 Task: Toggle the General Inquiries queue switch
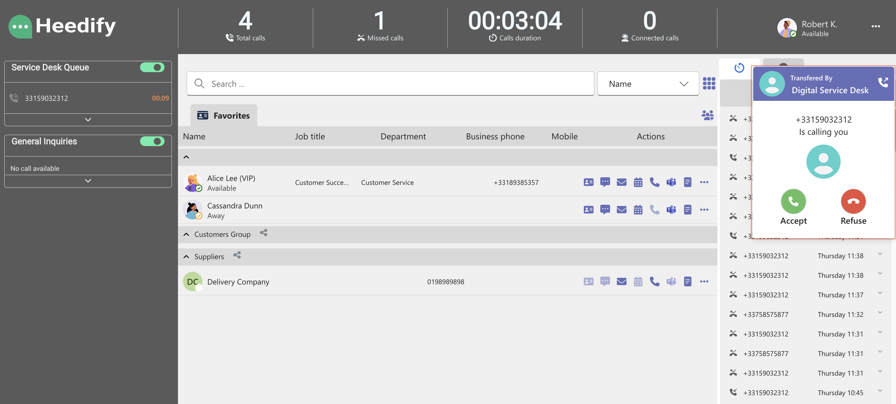(152, 141)
